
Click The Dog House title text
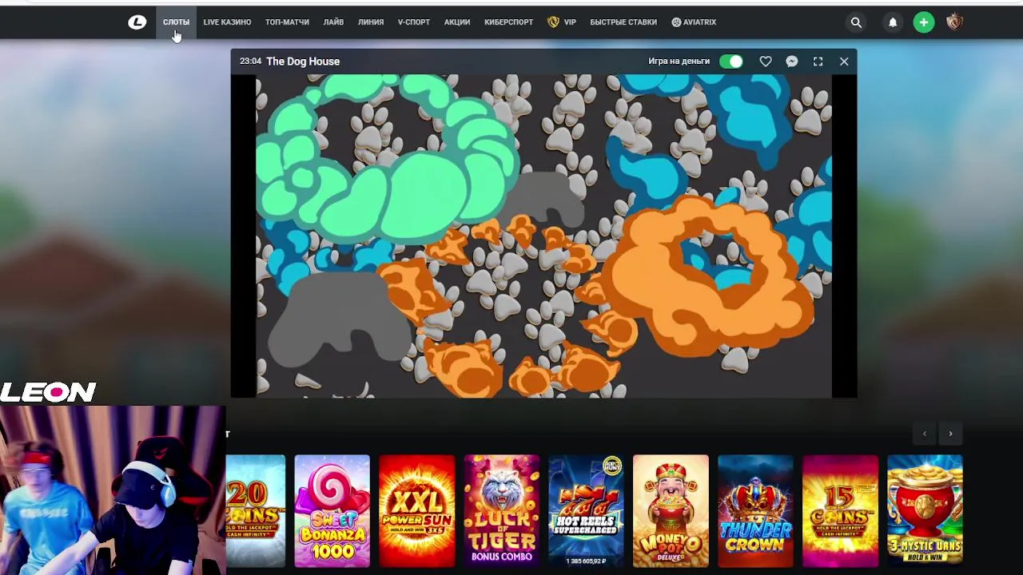tap(303, 61)
